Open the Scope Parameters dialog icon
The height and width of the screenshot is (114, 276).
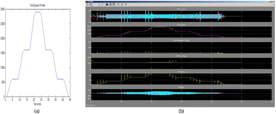91,4
